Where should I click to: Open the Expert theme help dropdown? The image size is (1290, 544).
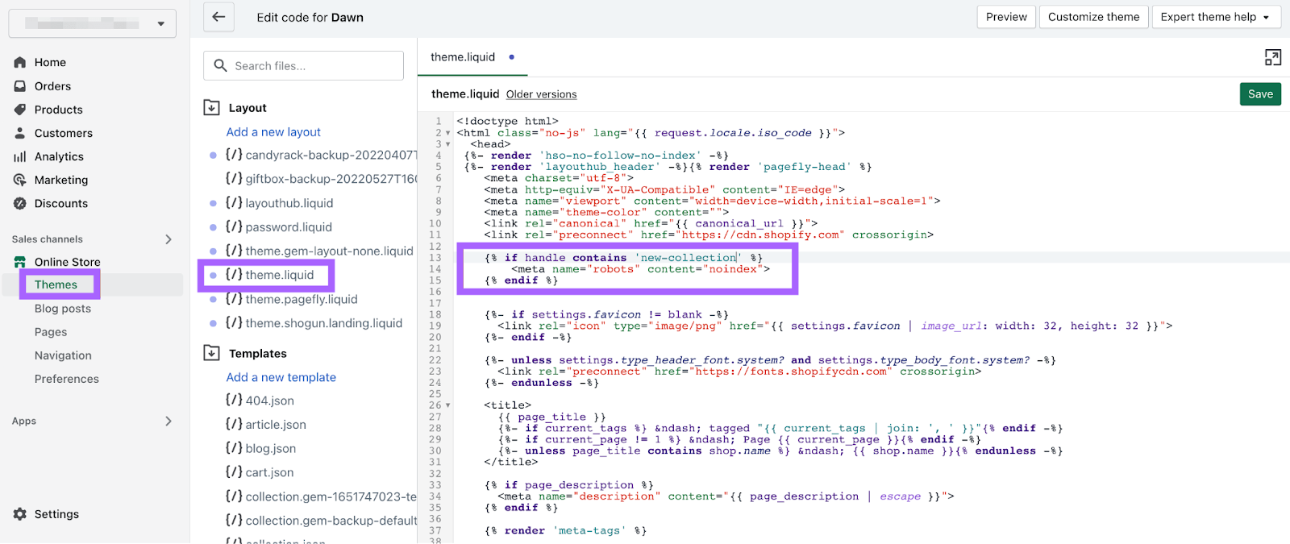[1215, 17]
